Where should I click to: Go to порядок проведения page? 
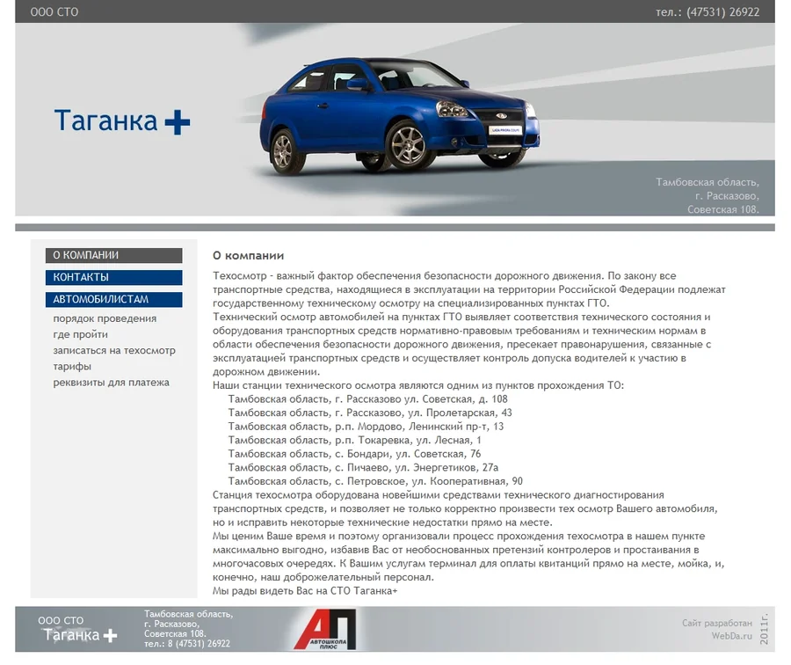pos(105,318)
